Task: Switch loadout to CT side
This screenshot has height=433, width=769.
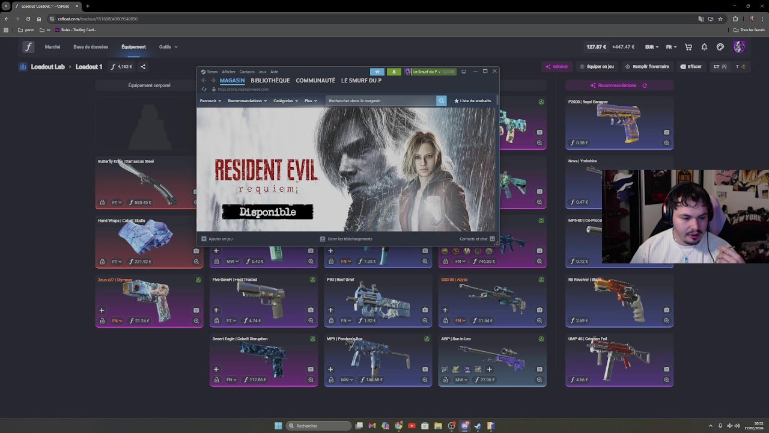Action: 720,67
